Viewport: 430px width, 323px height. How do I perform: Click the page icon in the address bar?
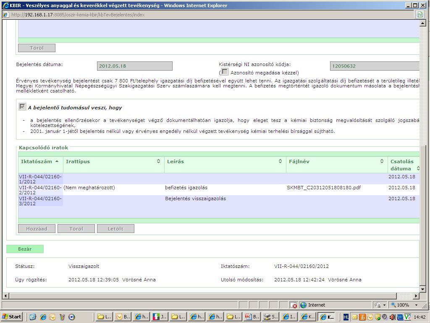click(x=5, y=15)
